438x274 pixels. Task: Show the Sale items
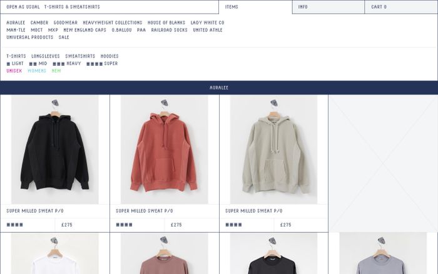click(x=64, y=37)
